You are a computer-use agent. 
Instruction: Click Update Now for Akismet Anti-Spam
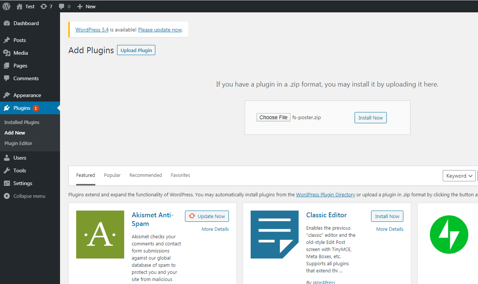point(207,216)
